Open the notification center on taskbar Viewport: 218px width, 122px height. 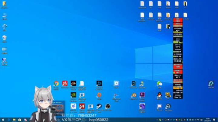214,120
